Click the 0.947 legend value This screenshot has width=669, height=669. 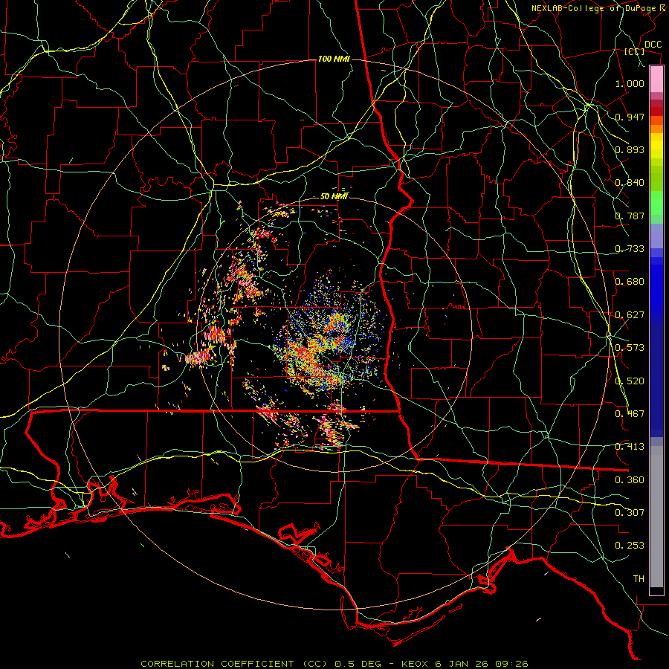coord(630,117)
